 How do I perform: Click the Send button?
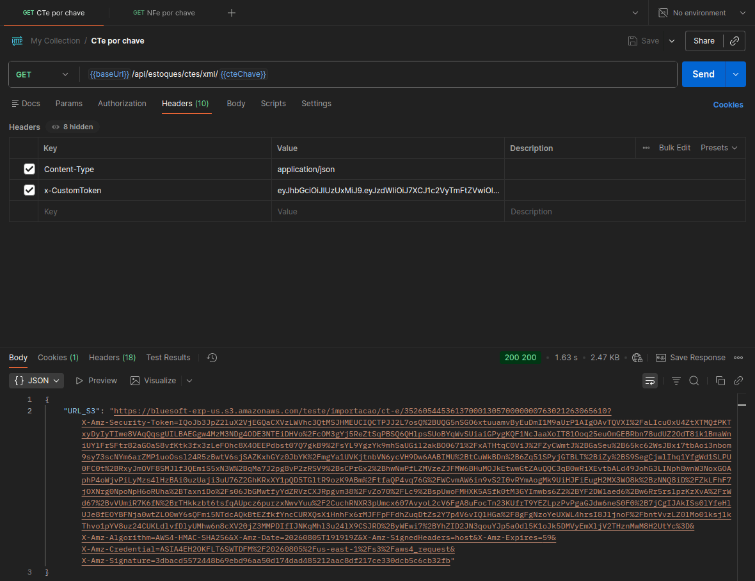point(703,74)
